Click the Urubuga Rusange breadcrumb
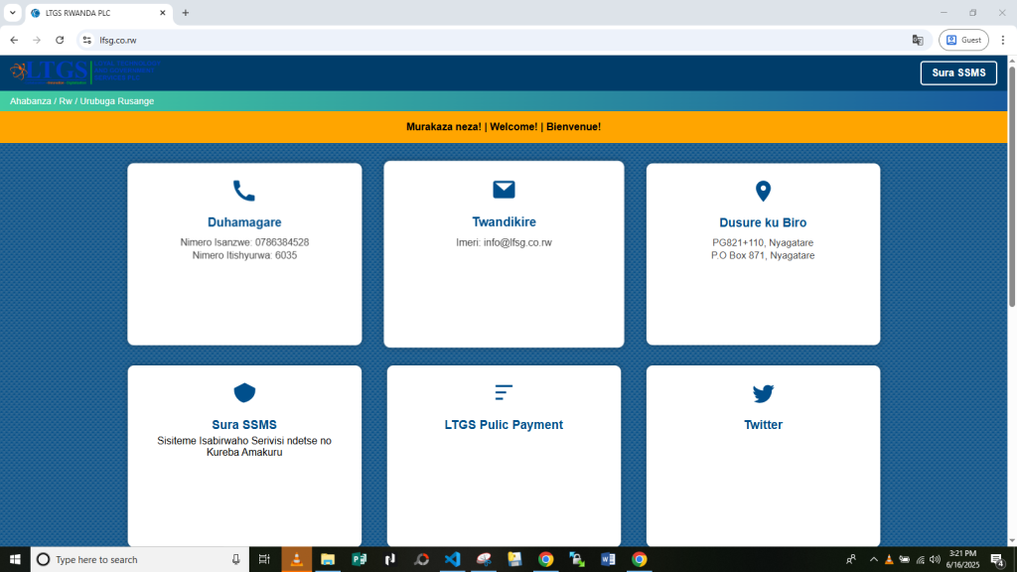1017x572 pixels. (117, 101)
